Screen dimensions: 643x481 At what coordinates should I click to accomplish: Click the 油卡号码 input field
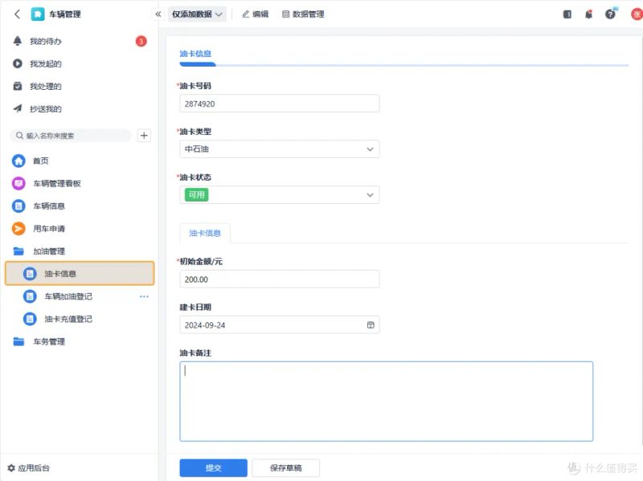[279, 104]
